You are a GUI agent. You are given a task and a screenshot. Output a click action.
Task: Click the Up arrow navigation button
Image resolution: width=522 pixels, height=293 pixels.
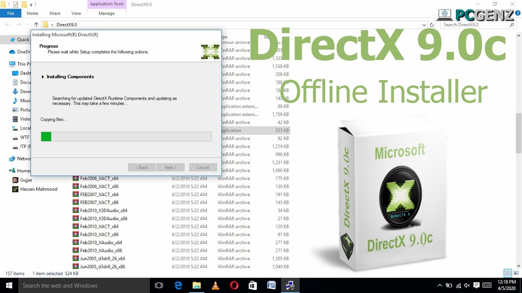coord(36,25)
